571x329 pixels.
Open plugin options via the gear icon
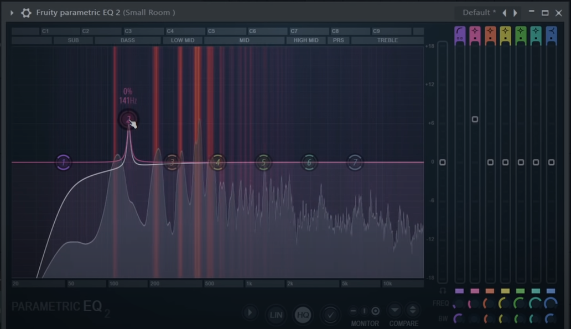[x=26, y=13]
